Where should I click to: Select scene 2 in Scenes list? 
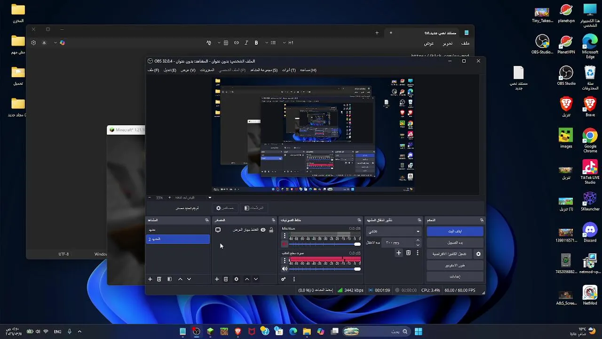tap(178, 239)
